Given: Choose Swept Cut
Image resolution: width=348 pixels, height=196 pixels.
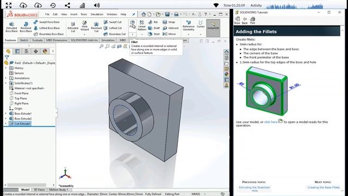Looking at the screenshot, I should pos(113,22).
